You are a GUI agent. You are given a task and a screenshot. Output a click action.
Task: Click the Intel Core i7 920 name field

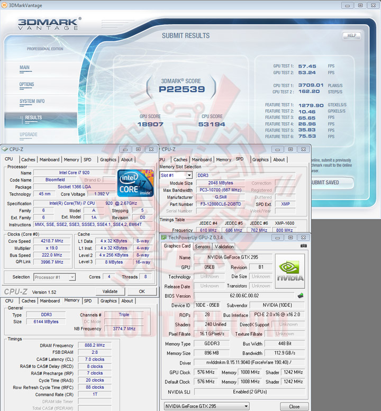[x=74, y=173]
